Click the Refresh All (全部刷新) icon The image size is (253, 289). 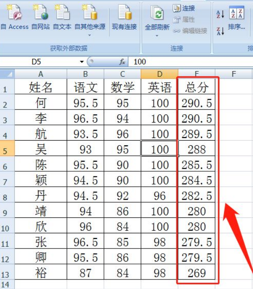(157, 17)
